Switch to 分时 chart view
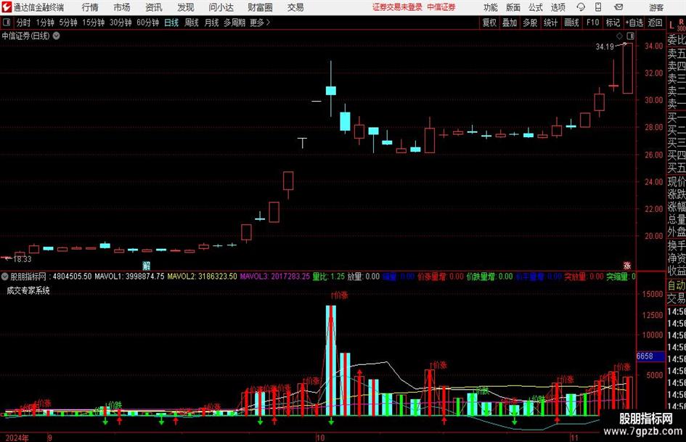The image size is (686, 442). pos(24,22)
